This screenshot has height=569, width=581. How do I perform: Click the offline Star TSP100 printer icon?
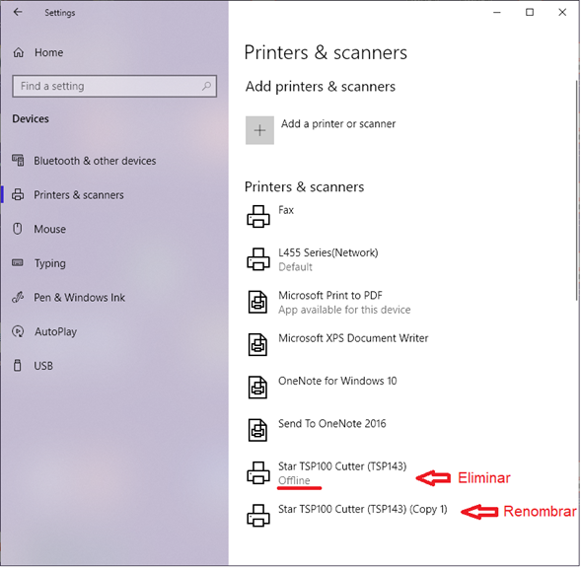[x=258, y=472]
